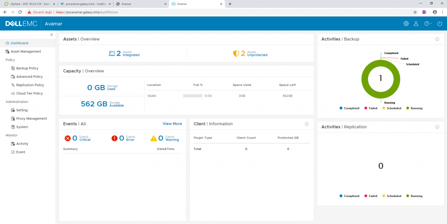Open the Chrome three-dot menu

442,12
